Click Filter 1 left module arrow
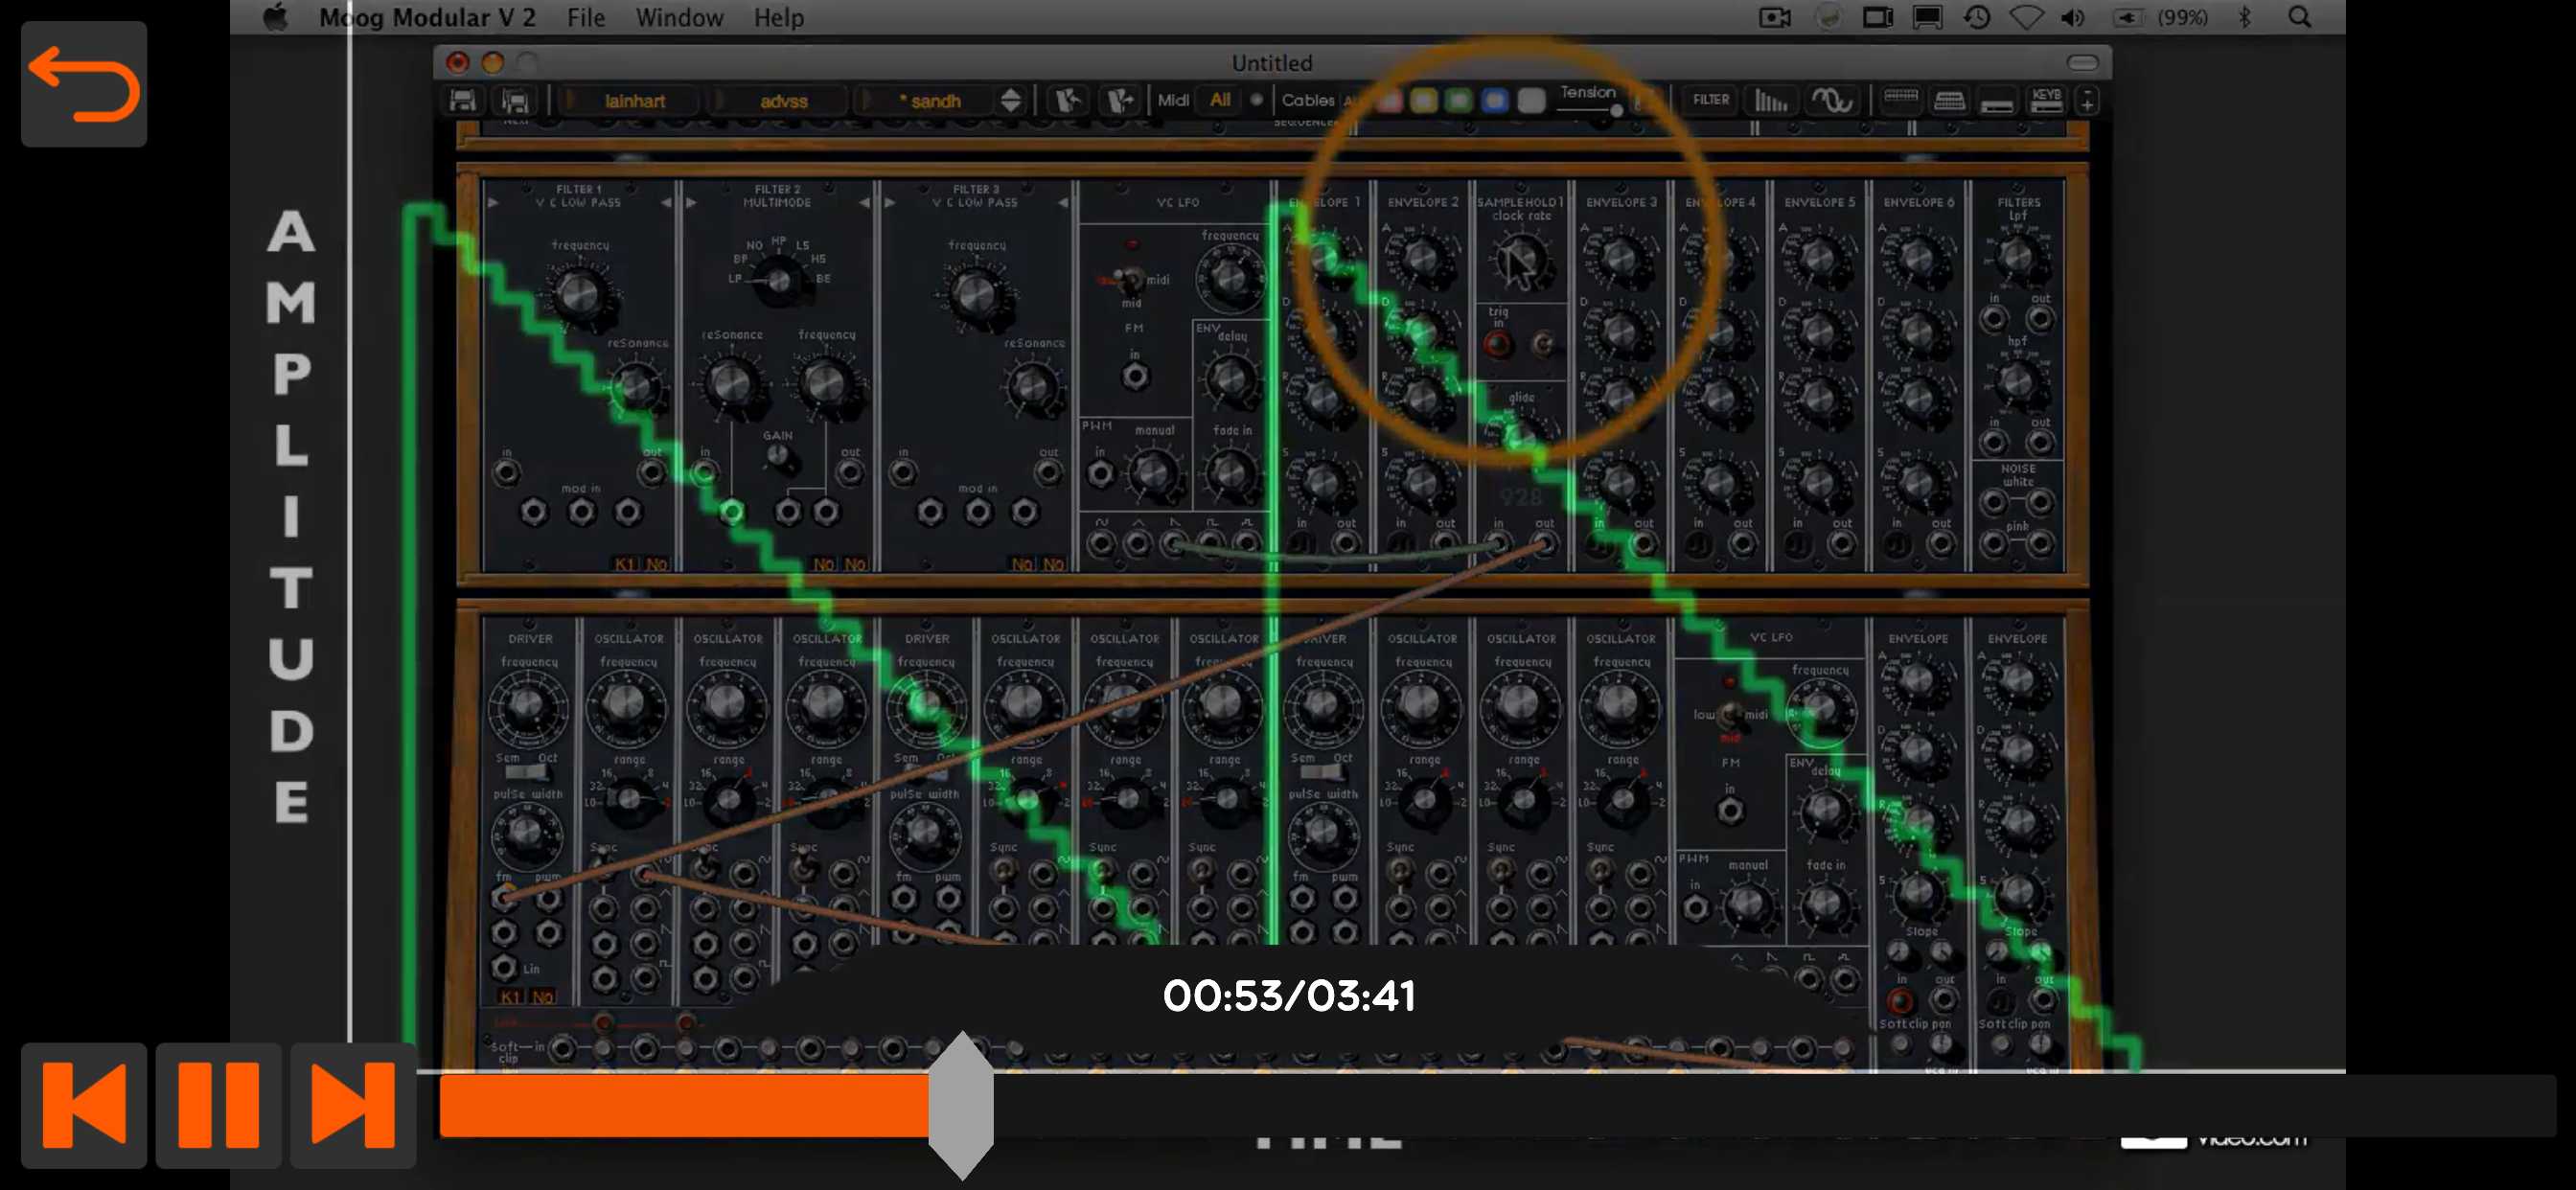This screenshot has height=1190, width=2576. pyautogui.click(x=493, y=202)
